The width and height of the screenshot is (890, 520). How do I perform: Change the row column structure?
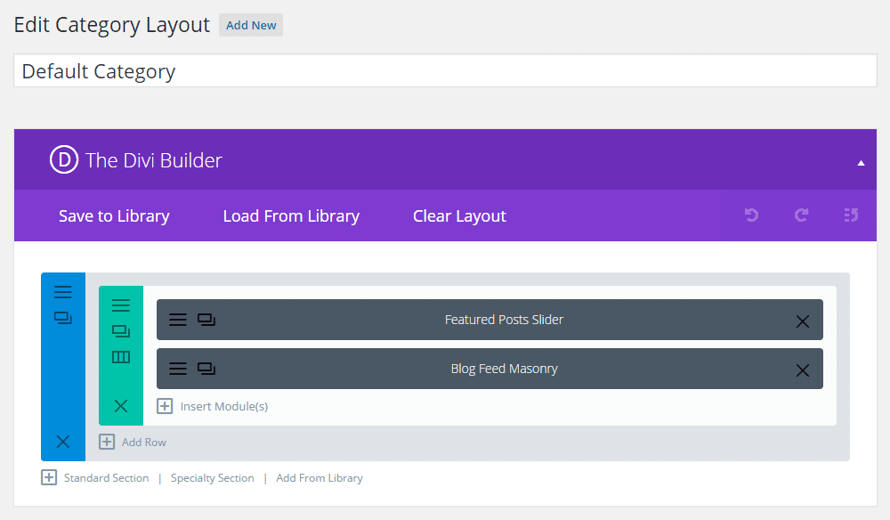121,357
